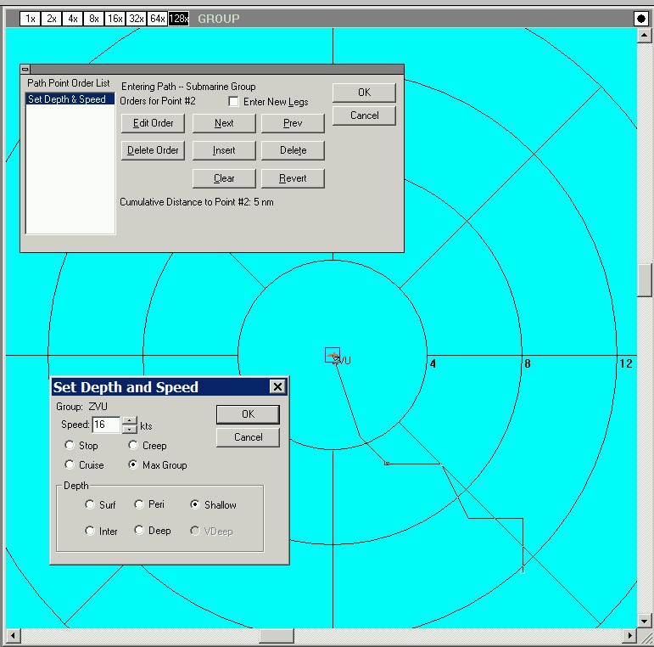Set map zoom to 1x
Viewport: 654px width, 647px height.
30,19
